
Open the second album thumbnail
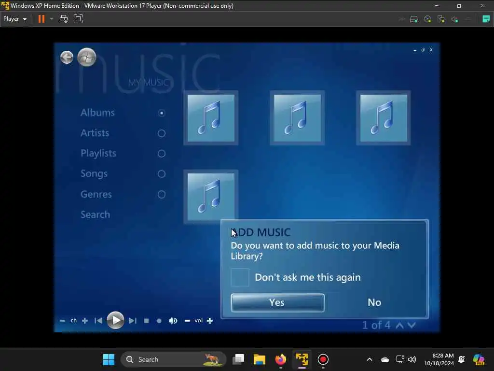pos(297,118)
